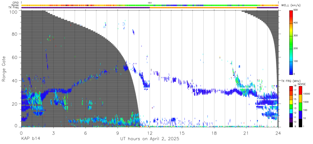Image resolution: width=313 pixels, height=144 pixels.
Task: Click the x-axis tick label 6
Action: pos(85,133)
